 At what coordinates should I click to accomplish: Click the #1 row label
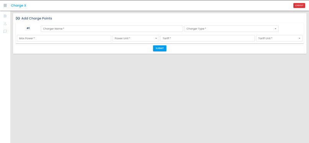tap(28, 28)
